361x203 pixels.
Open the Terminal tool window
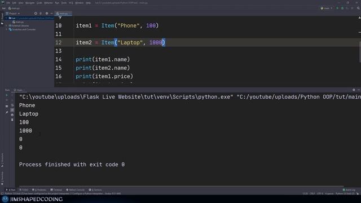(x=56, y=190)
